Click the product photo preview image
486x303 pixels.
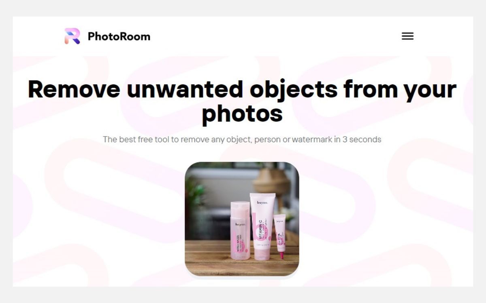pos(242,219)
